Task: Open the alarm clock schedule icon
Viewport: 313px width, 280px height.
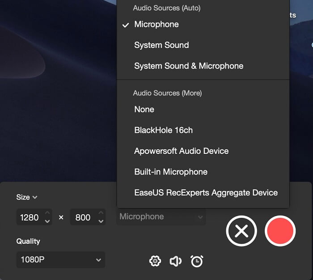Action: pos(197,261)
